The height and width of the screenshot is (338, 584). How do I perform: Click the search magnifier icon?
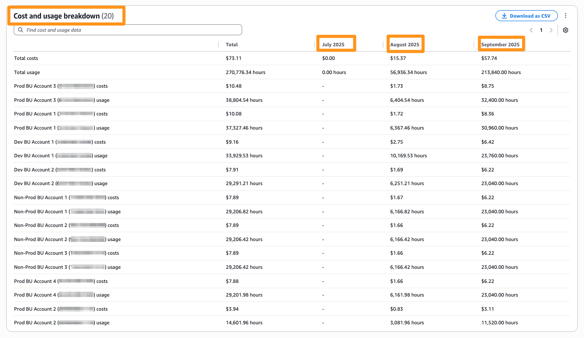tap(21, 30)
